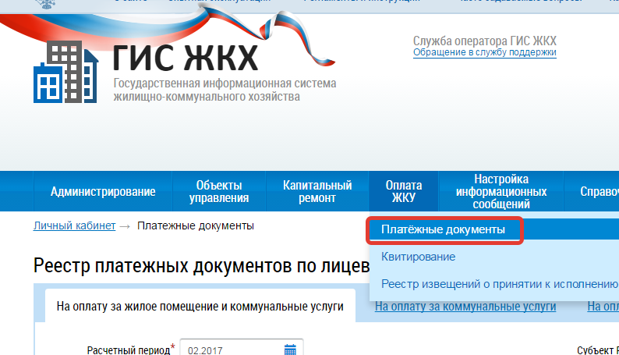The height and width of the screenshot is (355, 619).
Task: Open Реестр извещений о принятии к исполнению
Action: [500, 284]
